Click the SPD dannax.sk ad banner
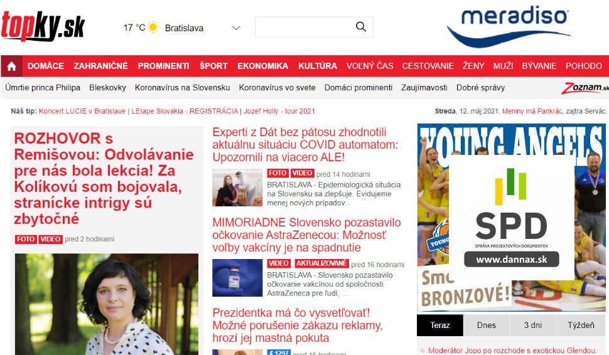 (x=511, y=217)
